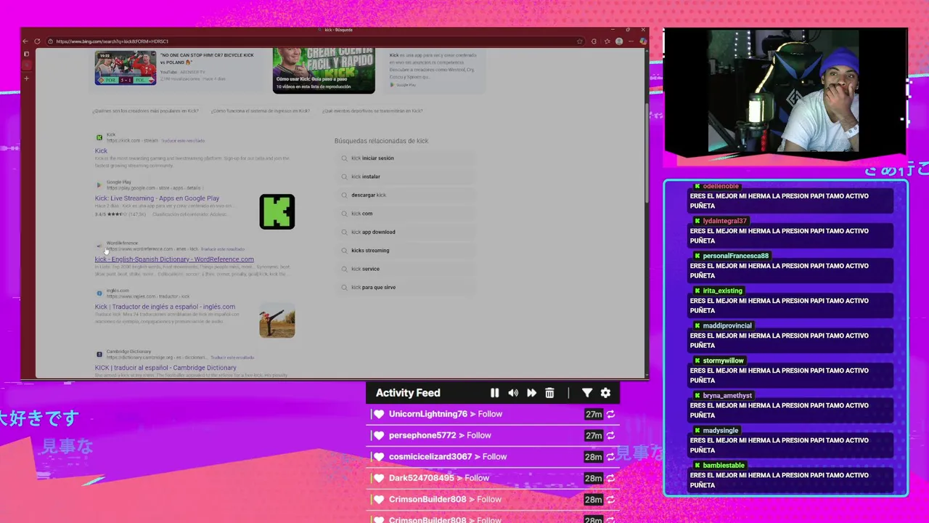This screenshot has height=523, width=929.
Task: Click chat username bambiestable
Action: [x=724, y=466]
